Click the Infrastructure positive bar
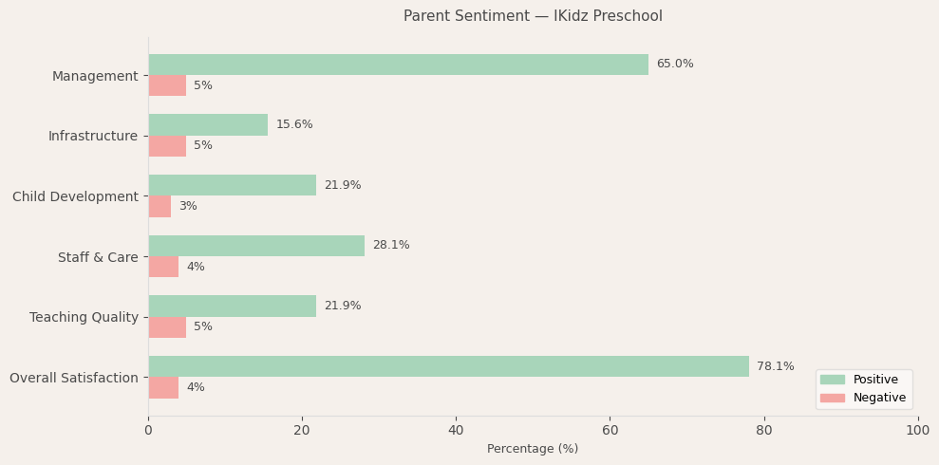 click(x=208, y=125)
